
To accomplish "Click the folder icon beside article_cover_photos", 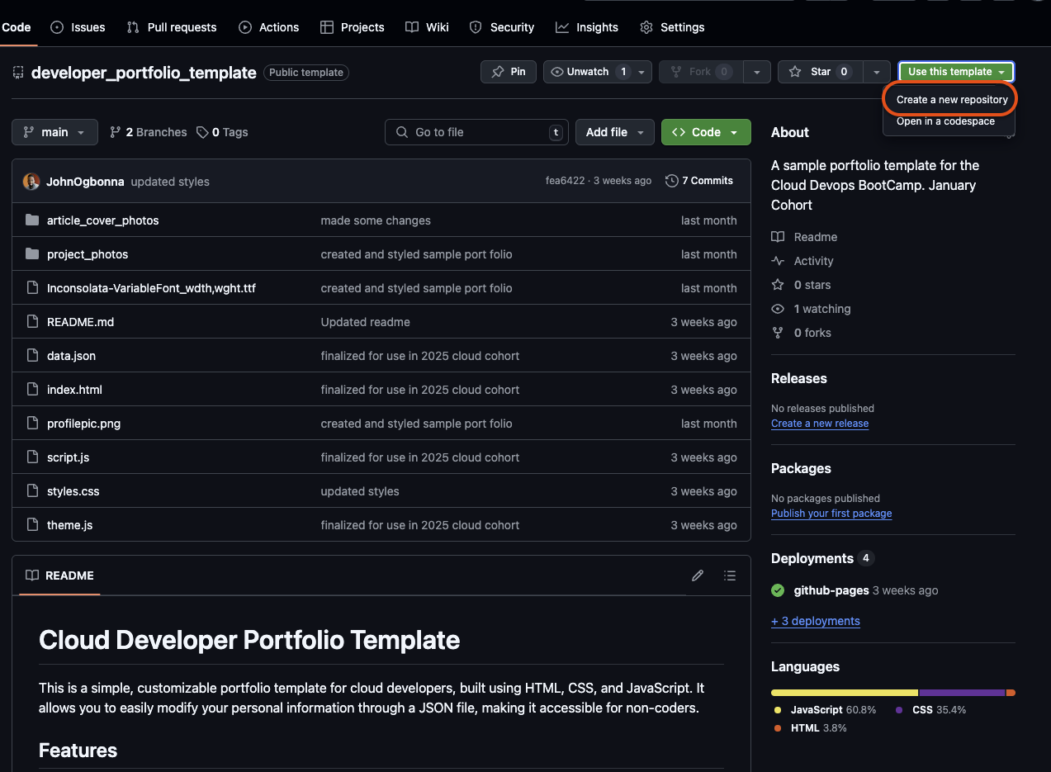I will 32,220.
